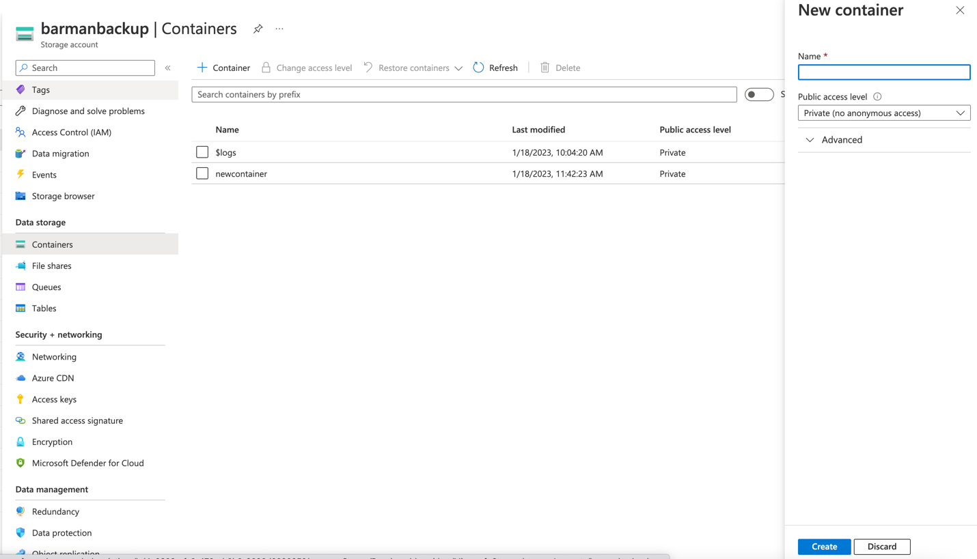Click the Refresh icon in toolbar

click(x=478, y=68)
